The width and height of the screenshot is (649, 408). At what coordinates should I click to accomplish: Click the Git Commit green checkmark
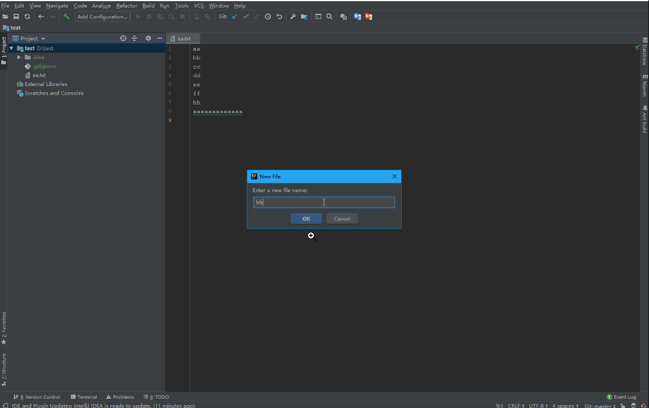coord(246,17)
